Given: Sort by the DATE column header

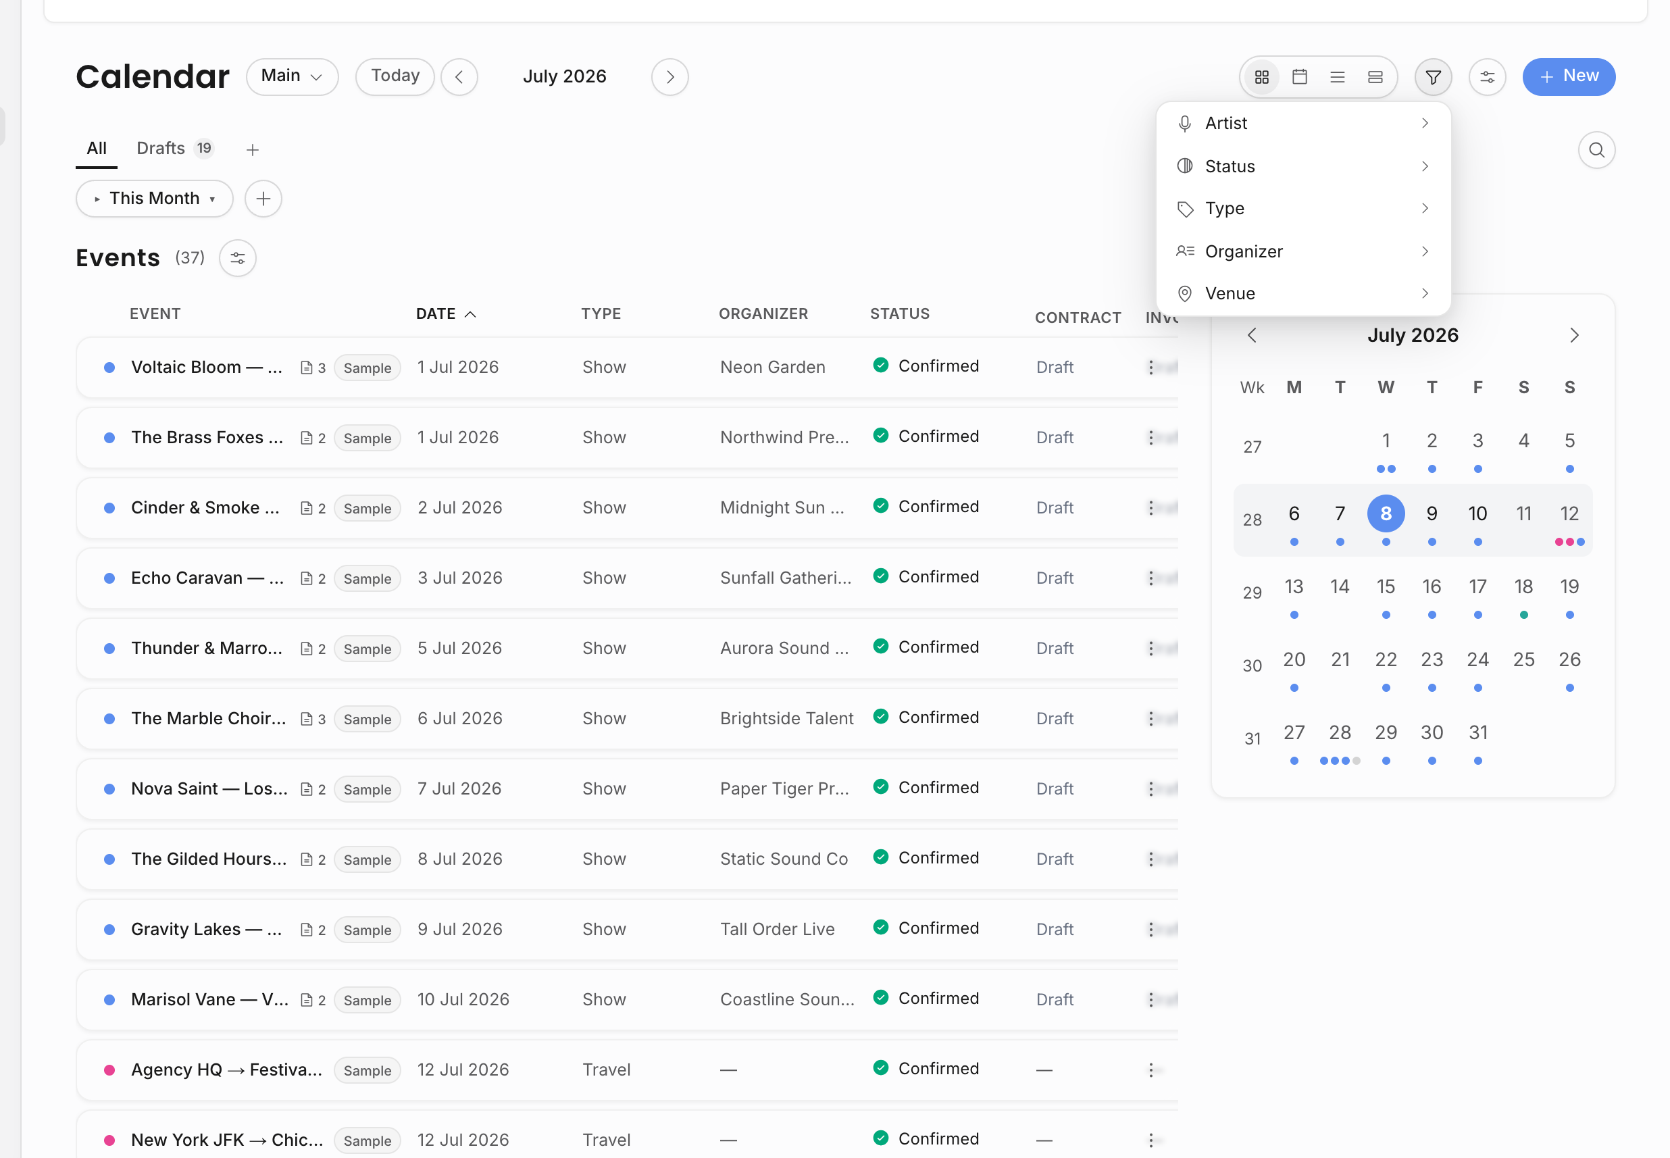Looking at the screenshot, I should tap(445, 314).
